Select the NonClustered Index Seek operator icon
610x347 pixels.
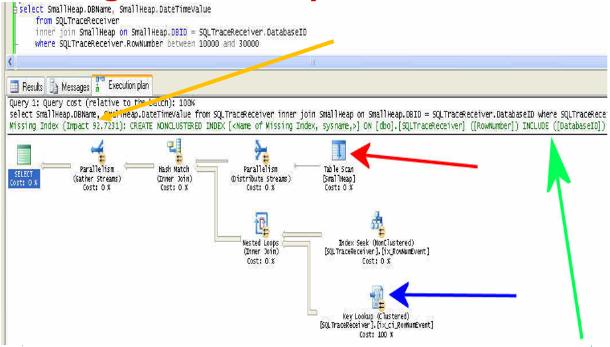point(377,224)
